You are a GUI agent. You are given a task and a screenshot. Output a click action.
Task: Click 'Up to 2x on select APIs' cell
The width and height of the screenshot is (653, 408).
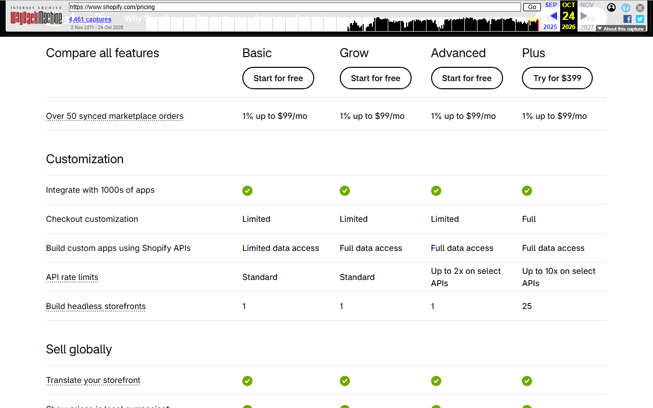coord(466,277)
